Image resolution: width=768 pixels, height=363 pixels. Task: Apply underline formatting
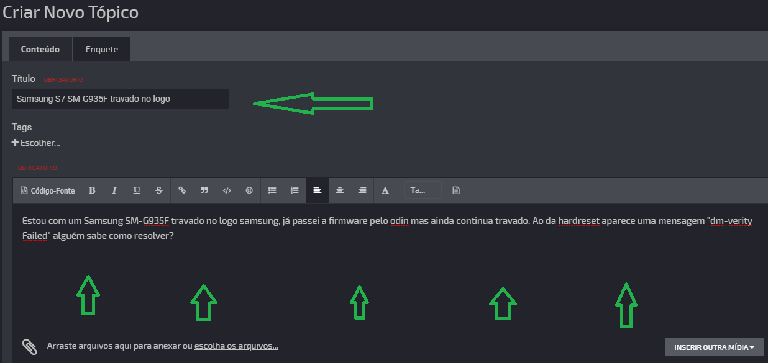(137, 190)
